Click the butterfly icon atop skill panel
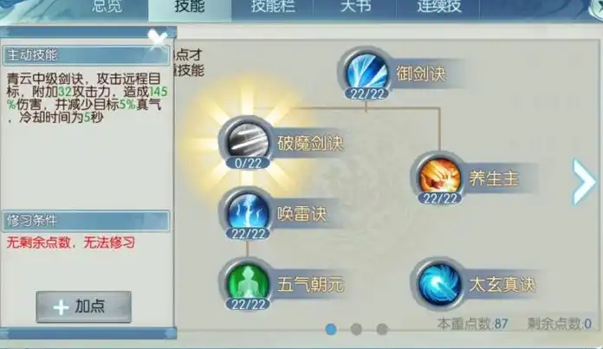Screen dimensions: 603x349 click(x=158, y=37)
